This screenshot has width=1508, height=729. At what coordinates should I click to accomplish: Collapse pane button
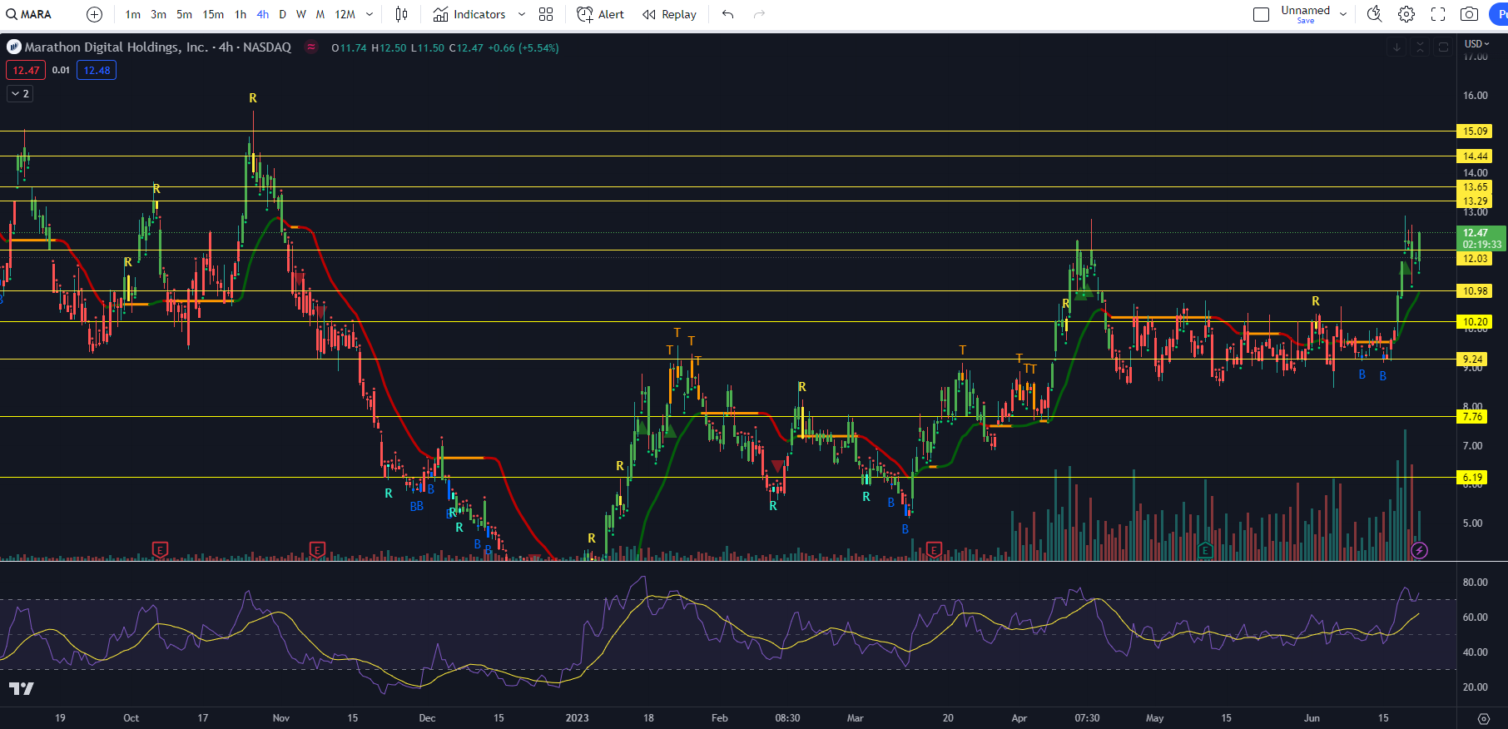click(x=1420, y=47)
